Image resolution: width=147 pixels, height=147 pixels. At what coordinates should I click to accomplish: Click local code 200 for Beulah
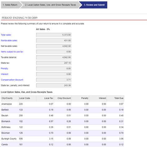click(x=21, y=115)
